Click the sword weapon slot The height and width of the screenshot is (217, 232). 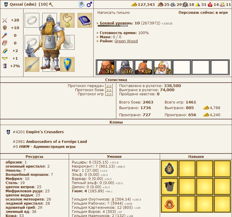pyautogui.click(x=32, y=64)
